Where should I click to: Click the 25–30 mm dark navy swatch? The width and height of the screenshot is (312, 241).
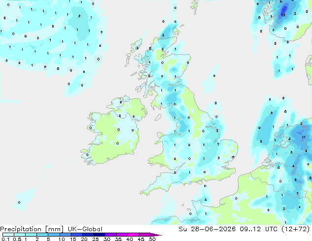[x=99, y=235]
